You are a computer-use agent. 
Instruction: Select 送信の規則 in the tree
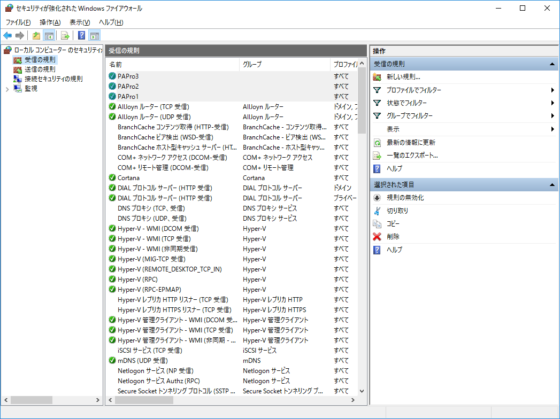pos(40,69)
